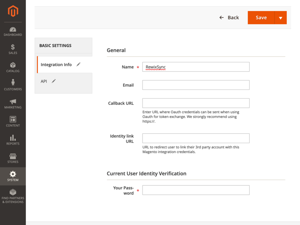Viewport: 300px width, 225px height.
Task: Open the Catalog box icon
Action: (x=13, y=65)
